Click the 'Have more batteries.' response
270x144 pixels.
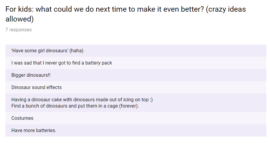point(34,131)
